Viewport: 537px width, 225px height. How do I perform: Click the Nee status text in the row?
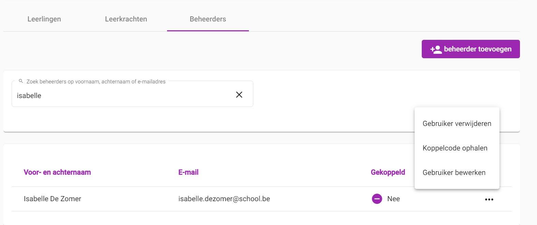click(x=393, y=199)
